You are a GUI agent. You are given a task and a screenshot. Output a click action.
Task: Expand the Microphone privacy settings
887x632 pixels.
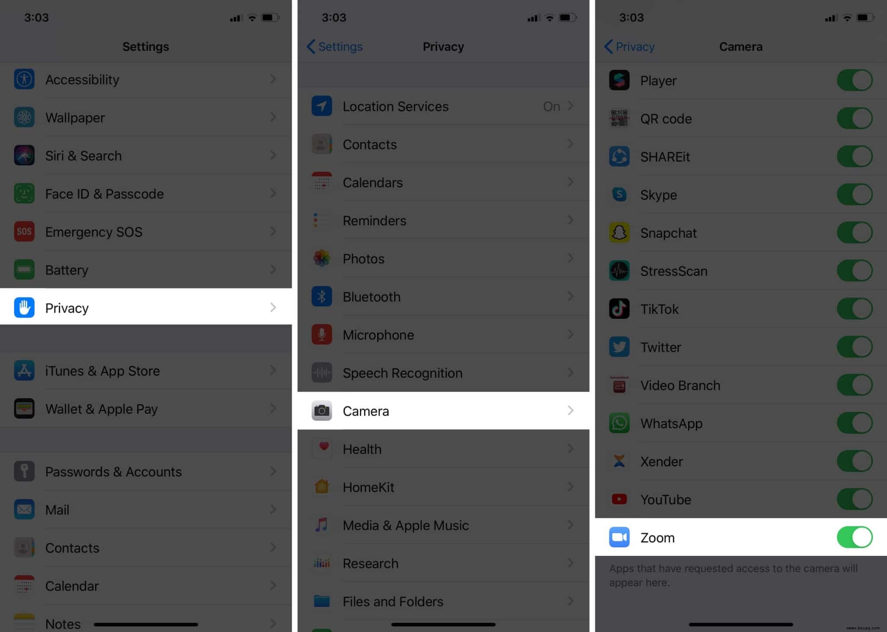click(x=443, y=334)
